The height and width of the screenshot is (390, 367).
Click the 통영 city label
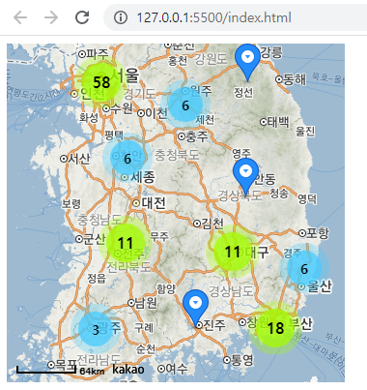[242, 360]
